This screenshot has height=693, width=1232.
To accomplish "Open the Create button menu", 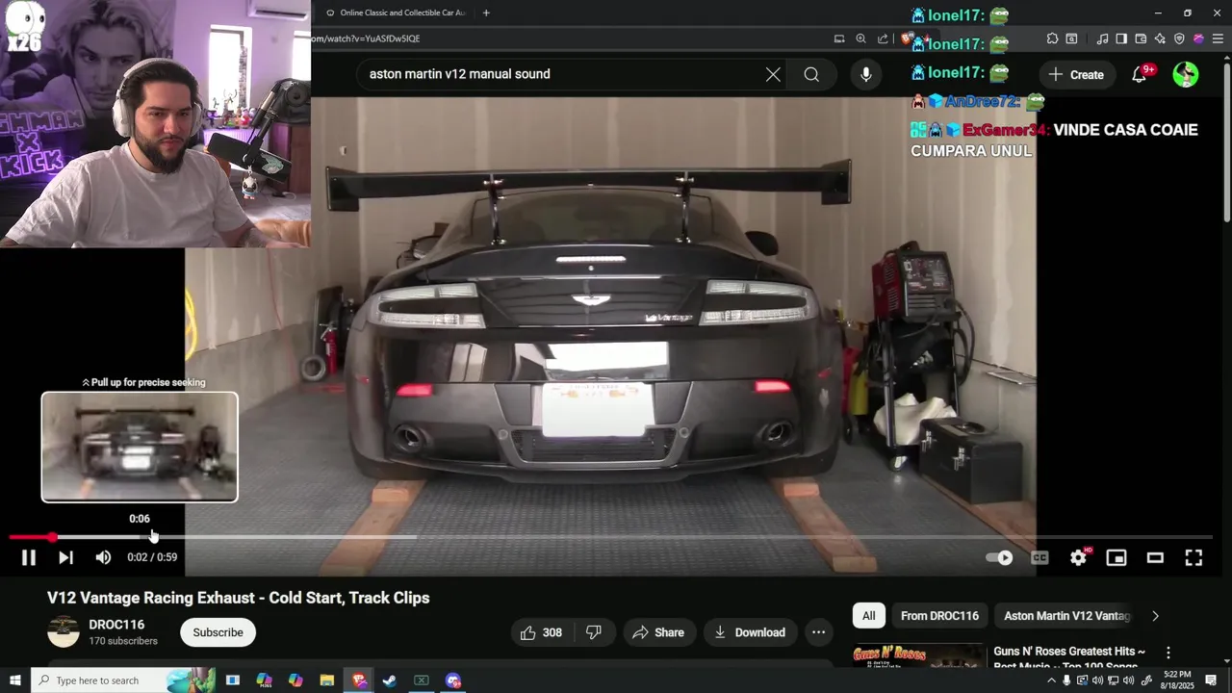I will pyautogui.click(x=1077, y=74).
